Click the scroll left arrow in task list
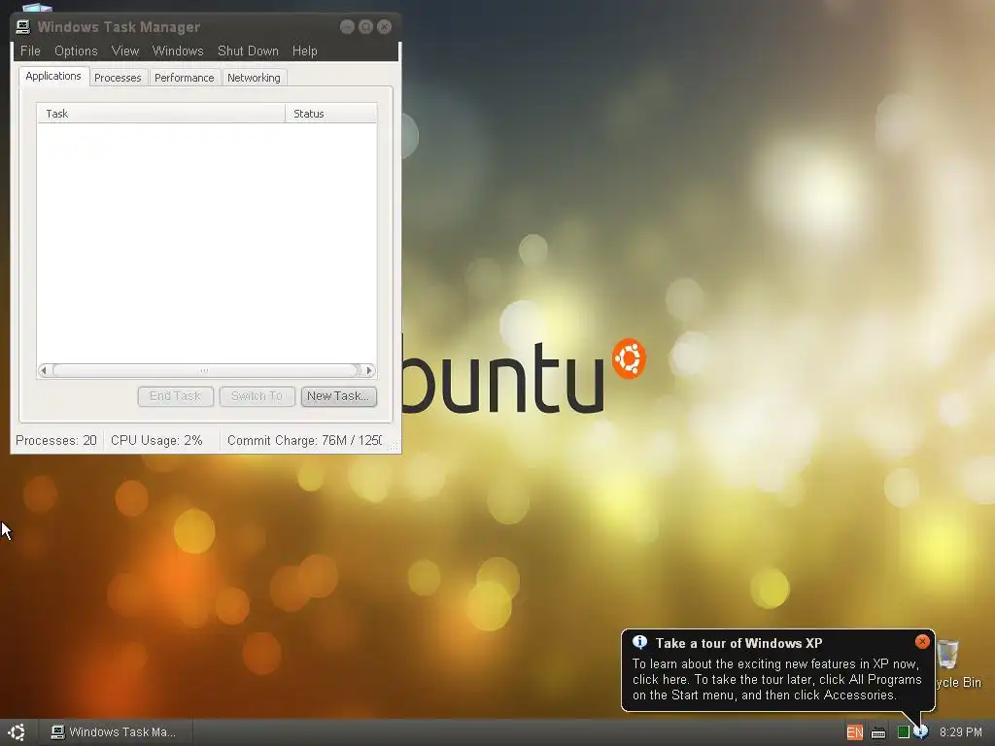The image size is (995, 746). tap(44, 370)
